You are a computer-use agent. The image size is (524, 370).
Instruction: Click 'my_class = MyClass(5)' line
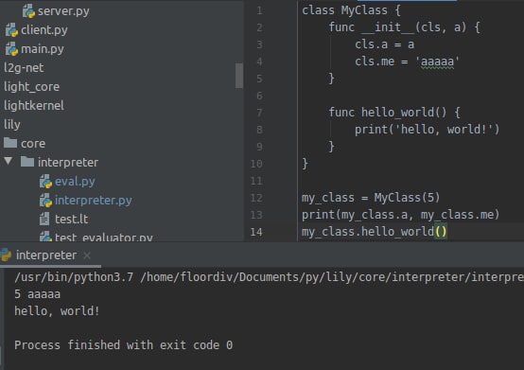click(371, 198)
